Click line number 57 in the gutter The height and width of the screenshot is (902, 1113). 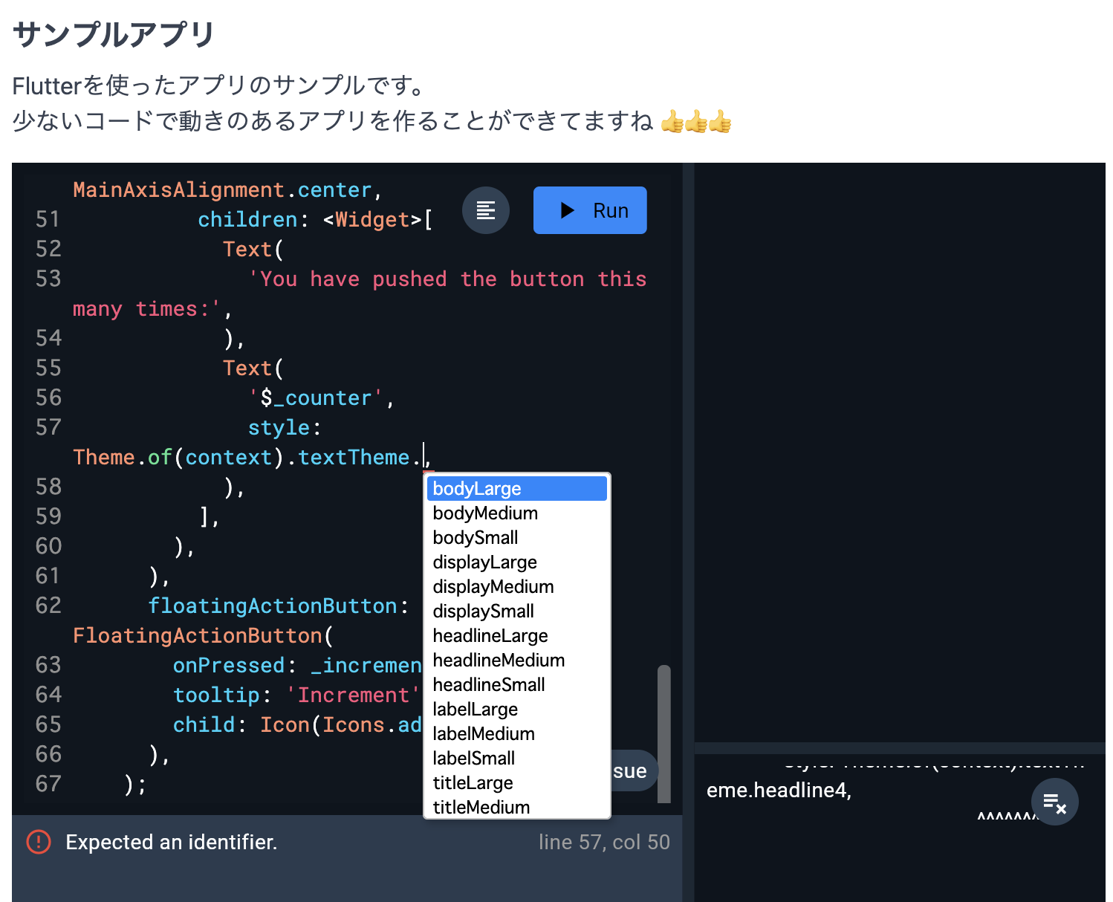[48, 427]
